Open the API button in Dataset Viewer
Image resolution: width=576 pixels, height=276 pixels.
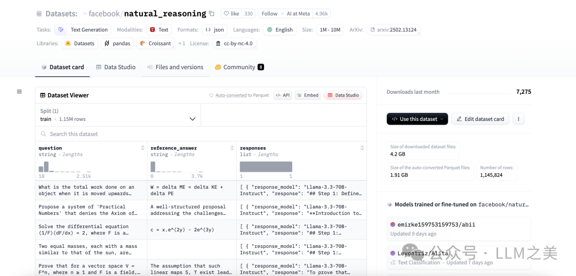[283, 95]
